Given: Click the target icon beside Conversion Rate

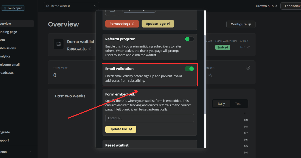Looking at the screenshot, I should 248,68.
